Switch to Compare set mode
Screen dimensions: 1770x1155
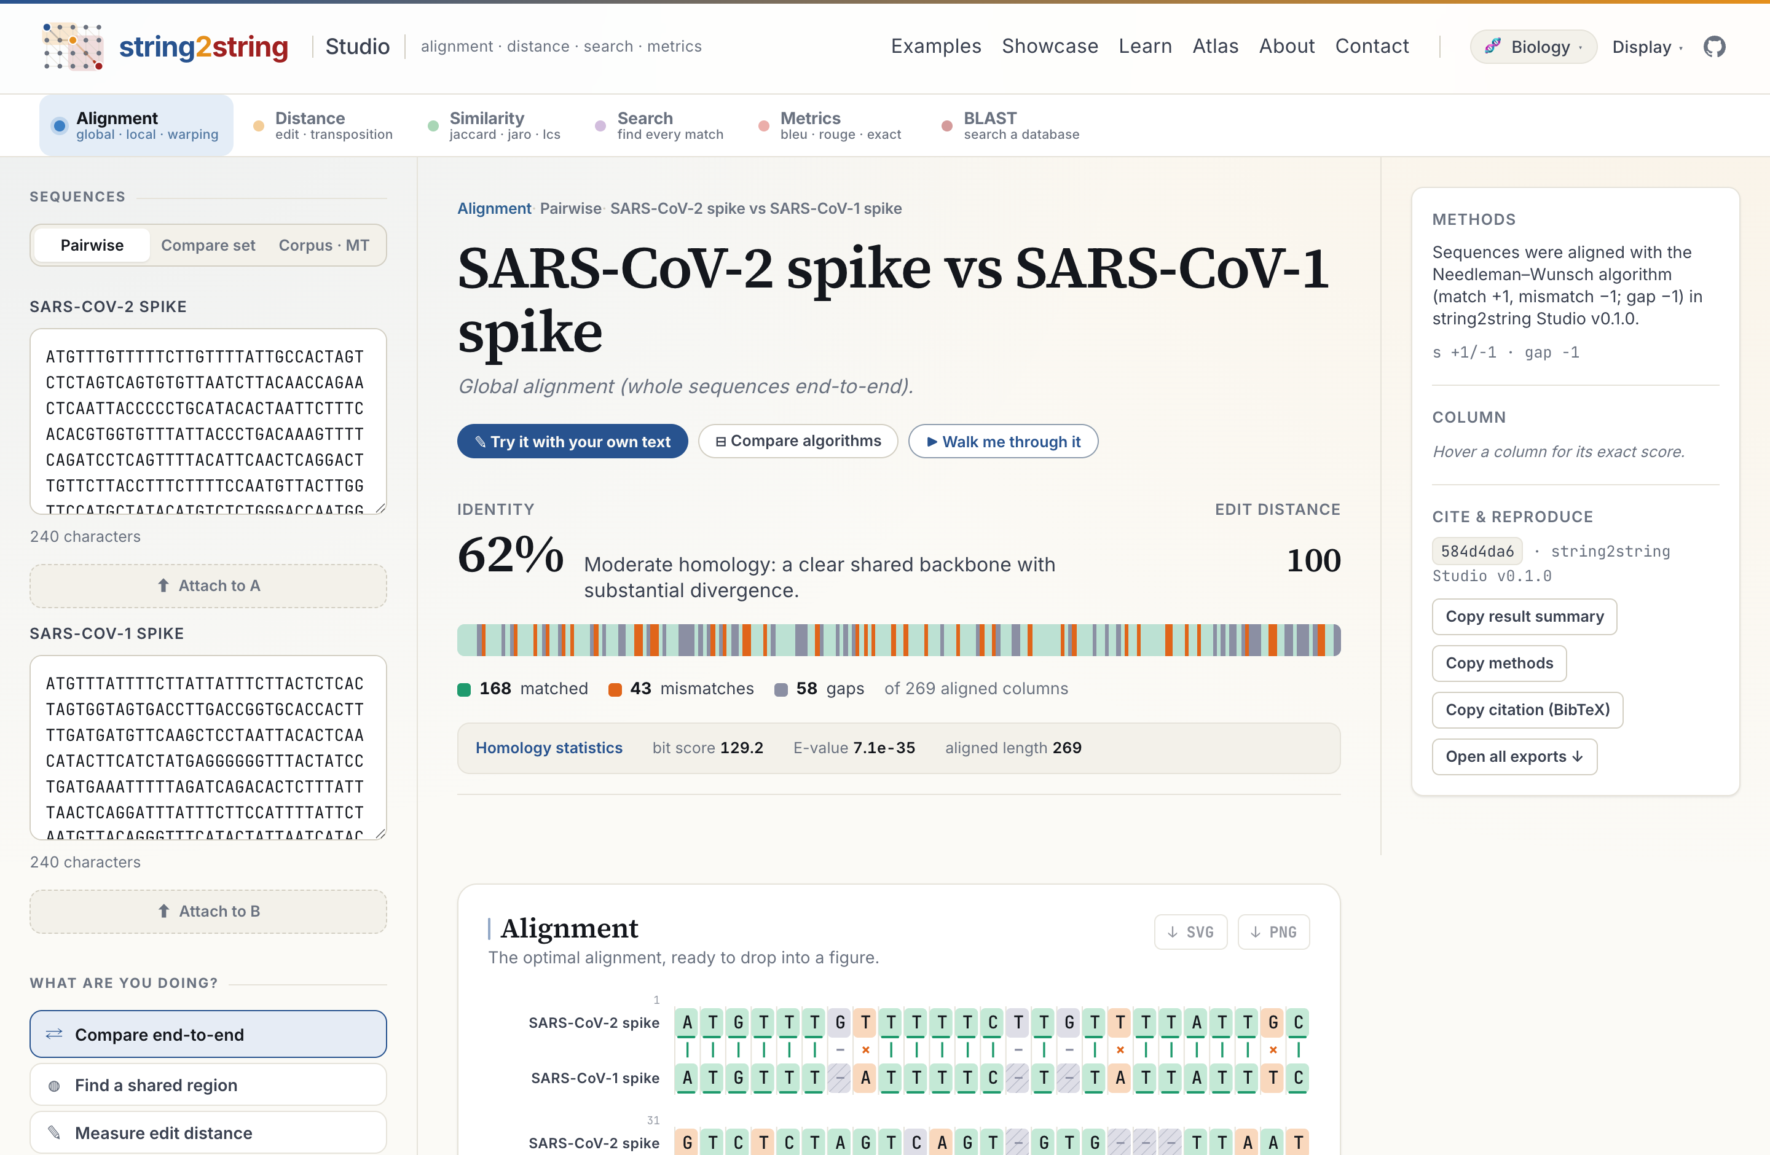[x=208, y=245]
